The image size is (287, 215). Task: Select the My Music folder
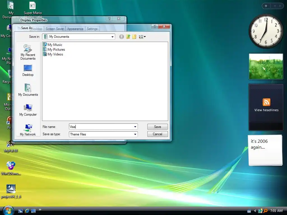[53, 45]
